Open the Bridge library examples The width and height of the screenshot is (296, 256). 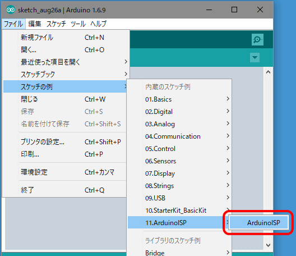[x=179, y=253]
